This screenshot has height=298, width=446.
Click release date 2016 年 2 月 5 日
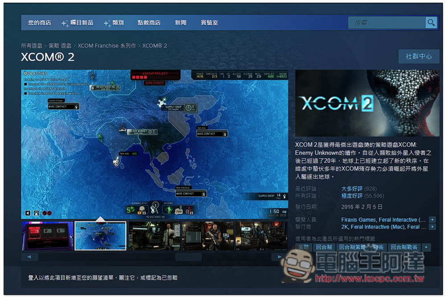(x=362, y=207)
